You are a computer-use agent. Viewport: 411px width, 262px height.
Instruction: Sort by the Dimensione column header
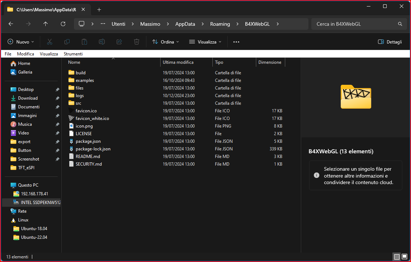(270, 62)
